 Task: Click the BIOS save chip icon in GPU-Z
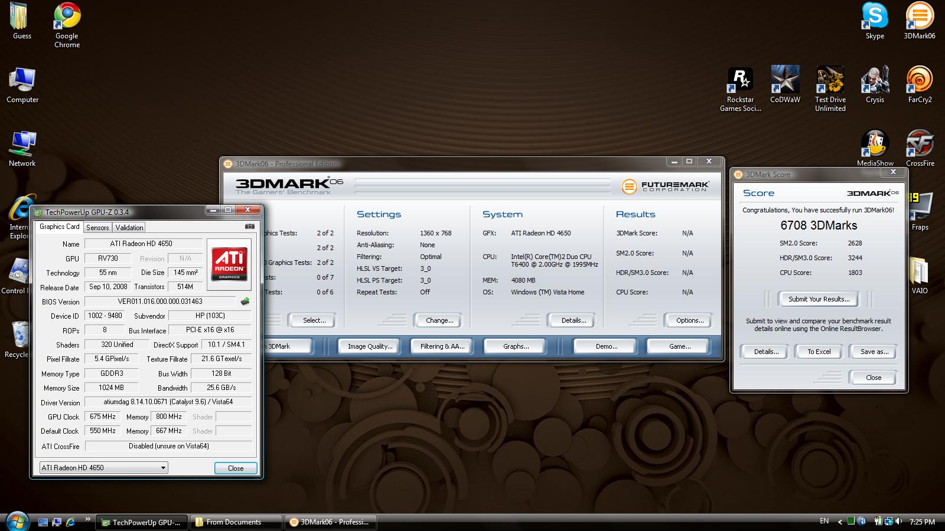[x=245, y=301]
